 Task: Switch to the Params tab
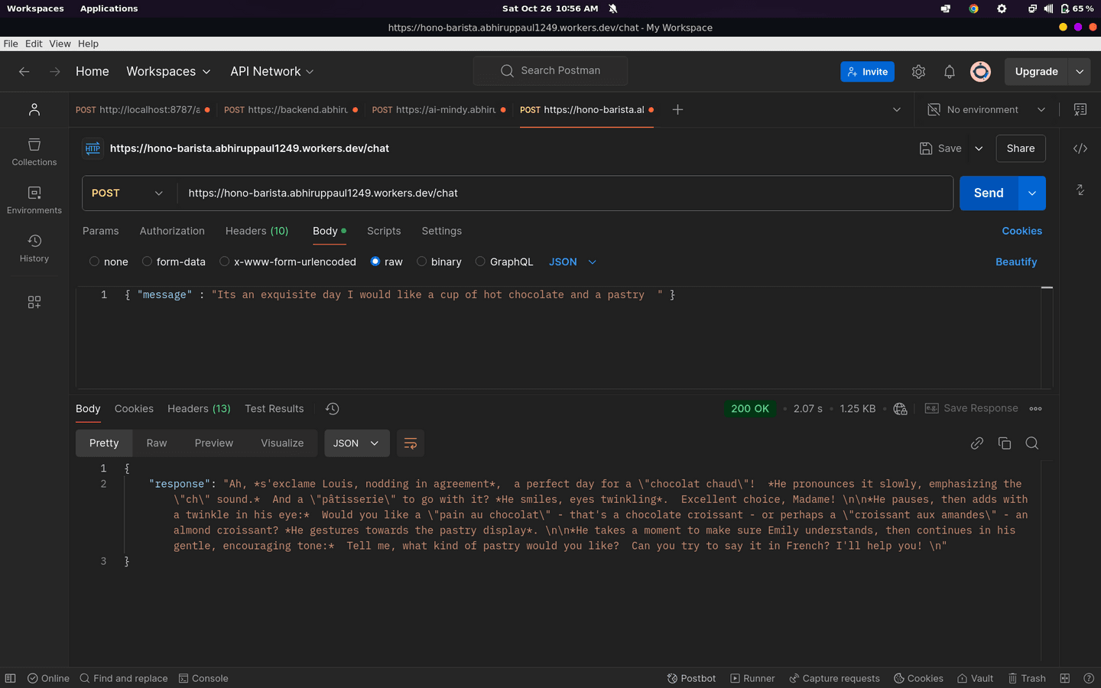101,231
